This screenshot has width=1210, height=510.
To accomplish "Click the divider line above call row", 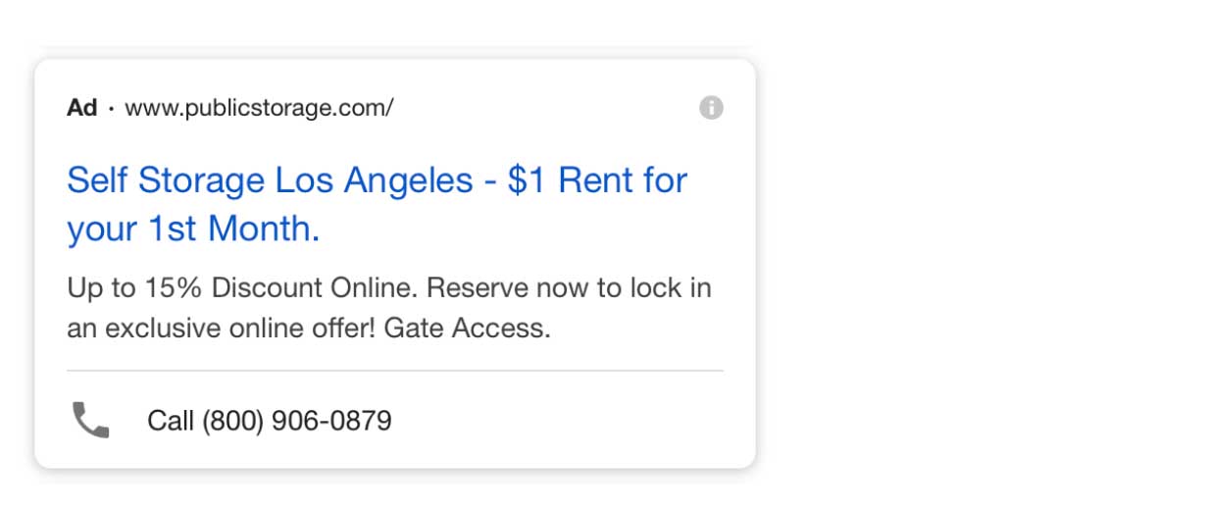I will tap(395, 371).
